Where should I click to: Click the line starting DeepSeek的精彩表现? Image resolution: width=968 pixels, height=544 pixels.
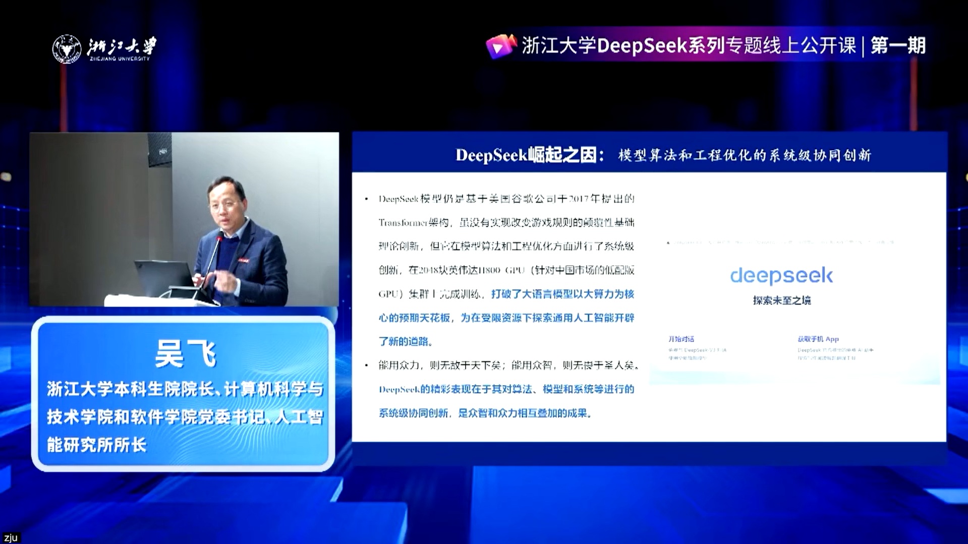[x=506, y=389]
